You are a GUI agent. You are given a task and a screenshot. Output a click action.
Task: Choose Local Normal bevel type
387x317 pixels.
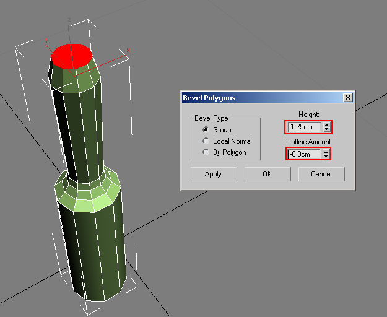206,141
